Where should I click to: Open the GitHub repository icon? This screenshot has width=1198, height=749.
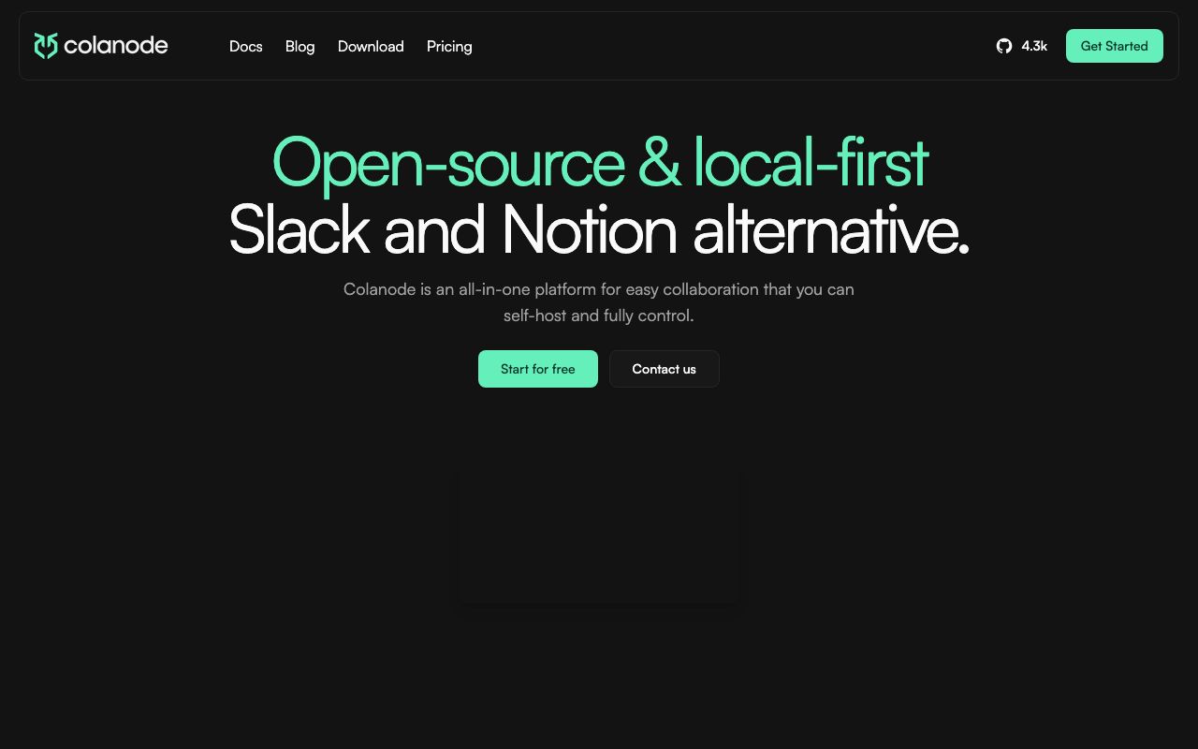[1004, 46]
